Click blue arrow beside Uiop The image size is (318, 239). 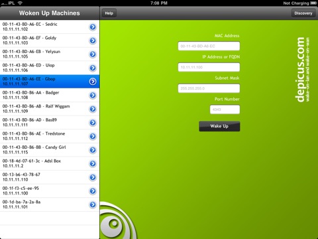click(93, 68)
